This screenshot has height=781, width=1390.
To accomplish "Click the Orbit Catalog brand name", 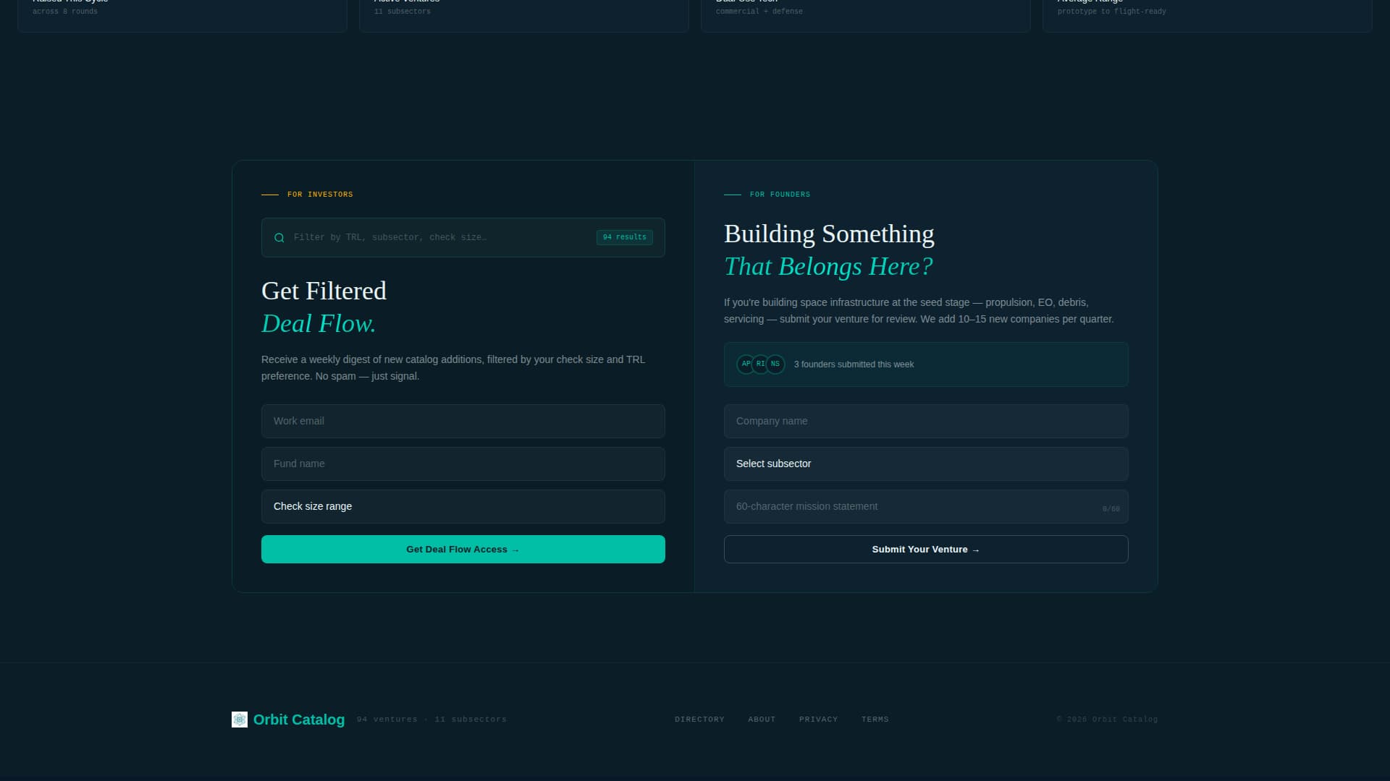I will click(299, 720).
